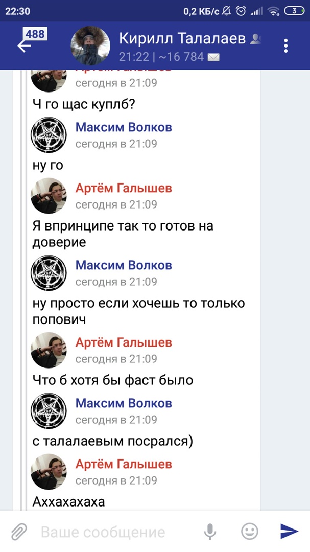Tap the envelope icon next to 16 784

tap(214, 57)
